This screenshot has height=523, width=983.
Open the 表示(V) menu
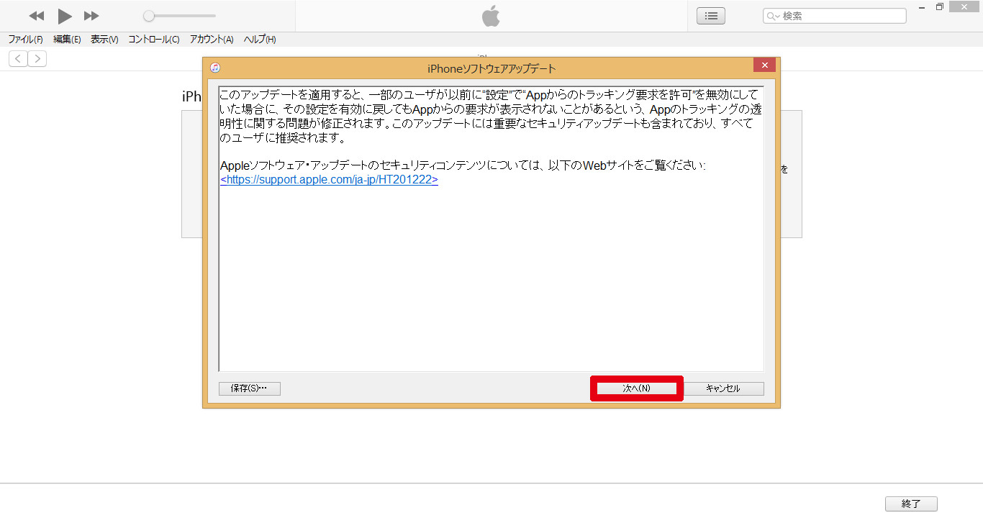tap(104, 40)
